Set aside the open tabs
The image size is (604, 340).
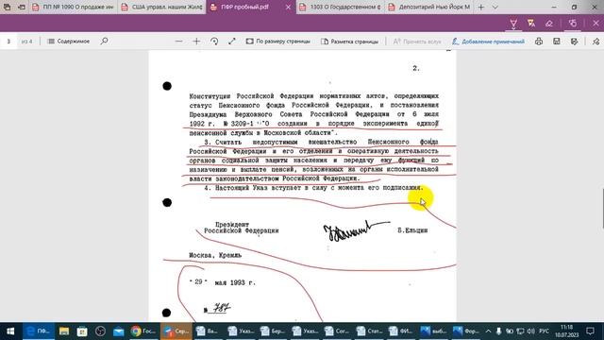21,7
